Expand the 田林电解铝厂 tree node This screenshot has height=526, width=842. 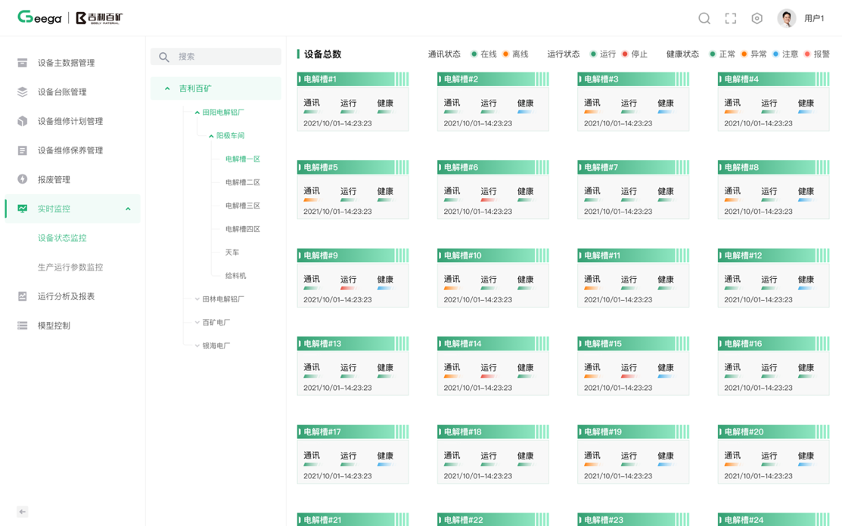tap(197, 299)
